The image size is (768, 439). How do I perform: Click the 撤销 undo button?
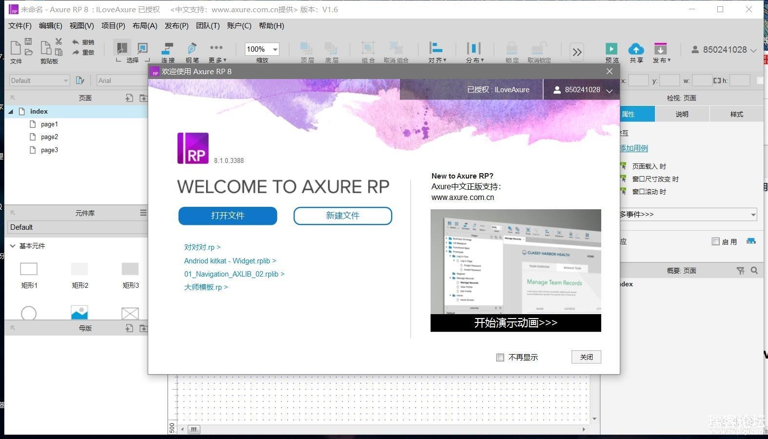pos(83,42)
